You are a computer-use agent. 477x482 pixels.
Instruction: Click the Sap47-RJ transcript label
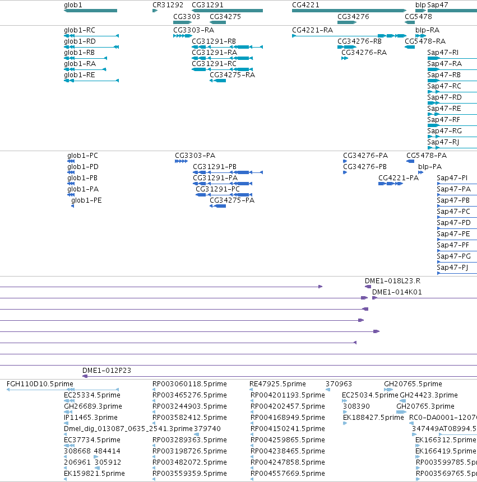click(443, 142)
